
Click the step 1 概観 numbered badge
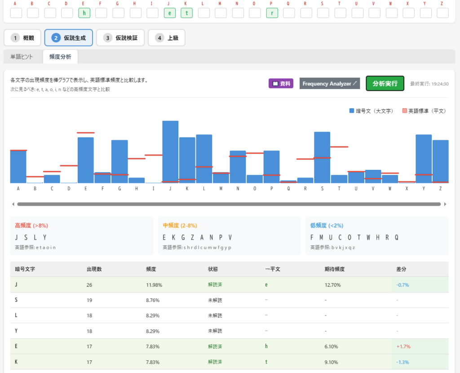[15, 38]
